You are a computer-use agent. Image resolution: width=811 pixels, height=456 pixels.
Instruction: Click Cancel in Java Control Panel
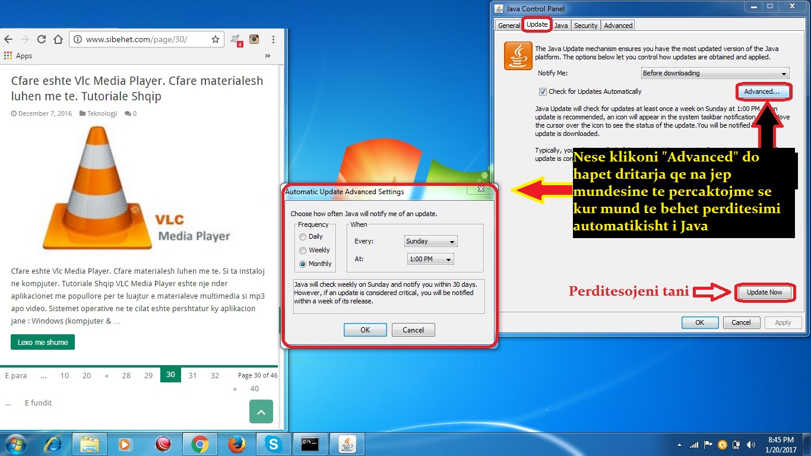[741, 322]
